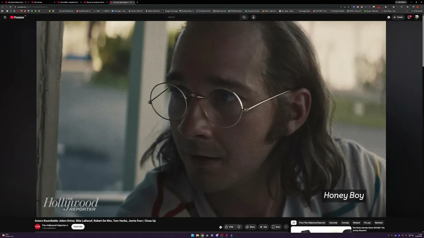Open the Ask Gemini button
Viewport: 424px width, 238px height.
coord(401,2)
